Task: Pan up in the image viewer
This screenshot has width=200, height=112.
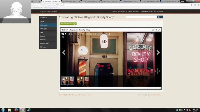Action: [x=157, y=69]
